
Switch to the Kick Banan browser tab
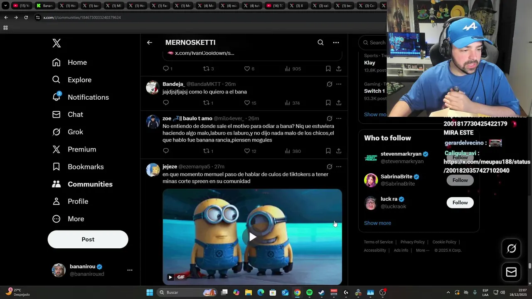(x=44, y=5)
